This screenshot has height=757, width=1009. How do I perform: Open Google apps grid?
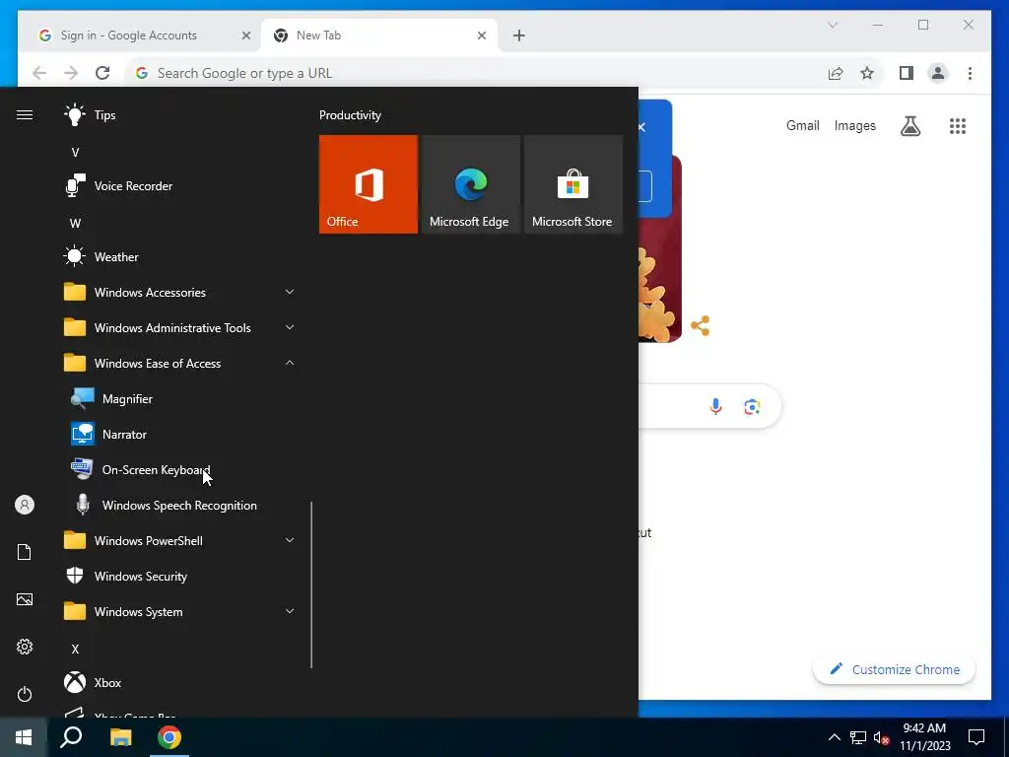958,126
